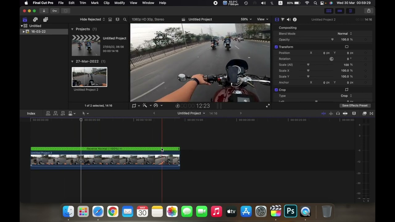Play viewer fullscreen with expand arrows icon
The image size is (395, 222).
pos(268,105)
